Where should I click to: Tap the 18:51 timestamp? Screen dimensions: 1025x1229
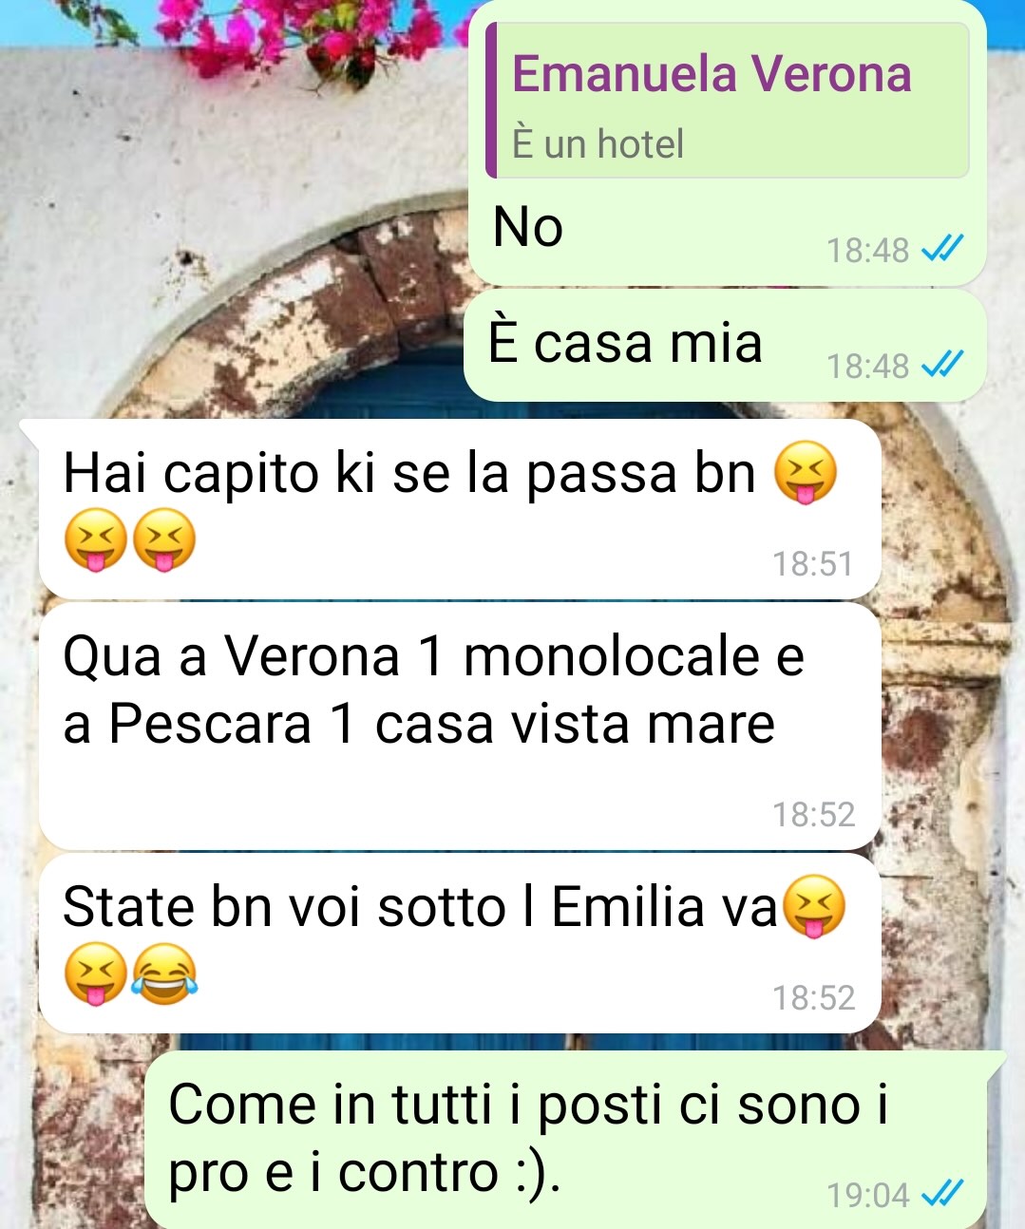(x=813, y=564)
